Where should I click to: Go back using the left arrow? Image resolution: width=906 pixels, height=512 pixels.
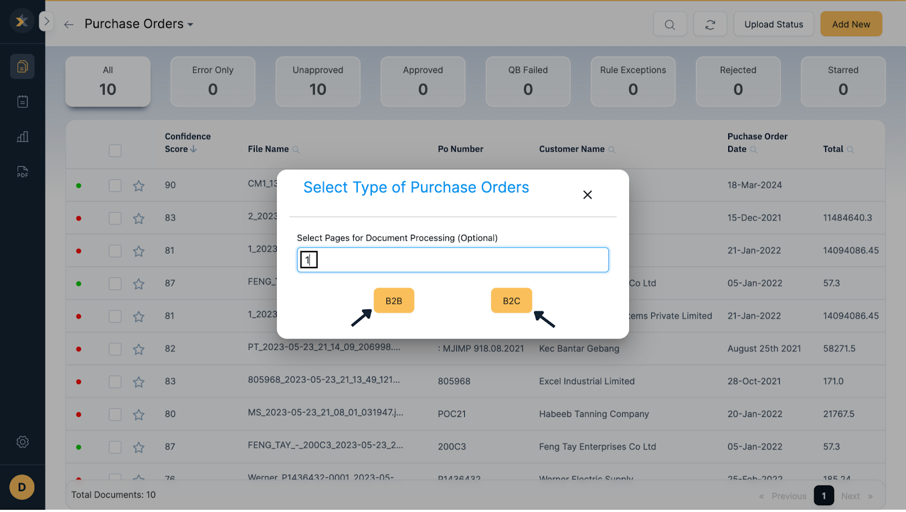pos(69,24)
